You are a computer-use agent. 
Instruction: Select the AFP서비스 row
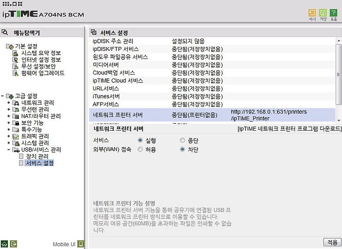point(212,104)
